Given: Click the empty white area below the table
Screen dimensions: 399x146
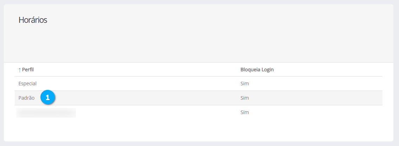Looking at the screenshot, I should click(198, 131).
